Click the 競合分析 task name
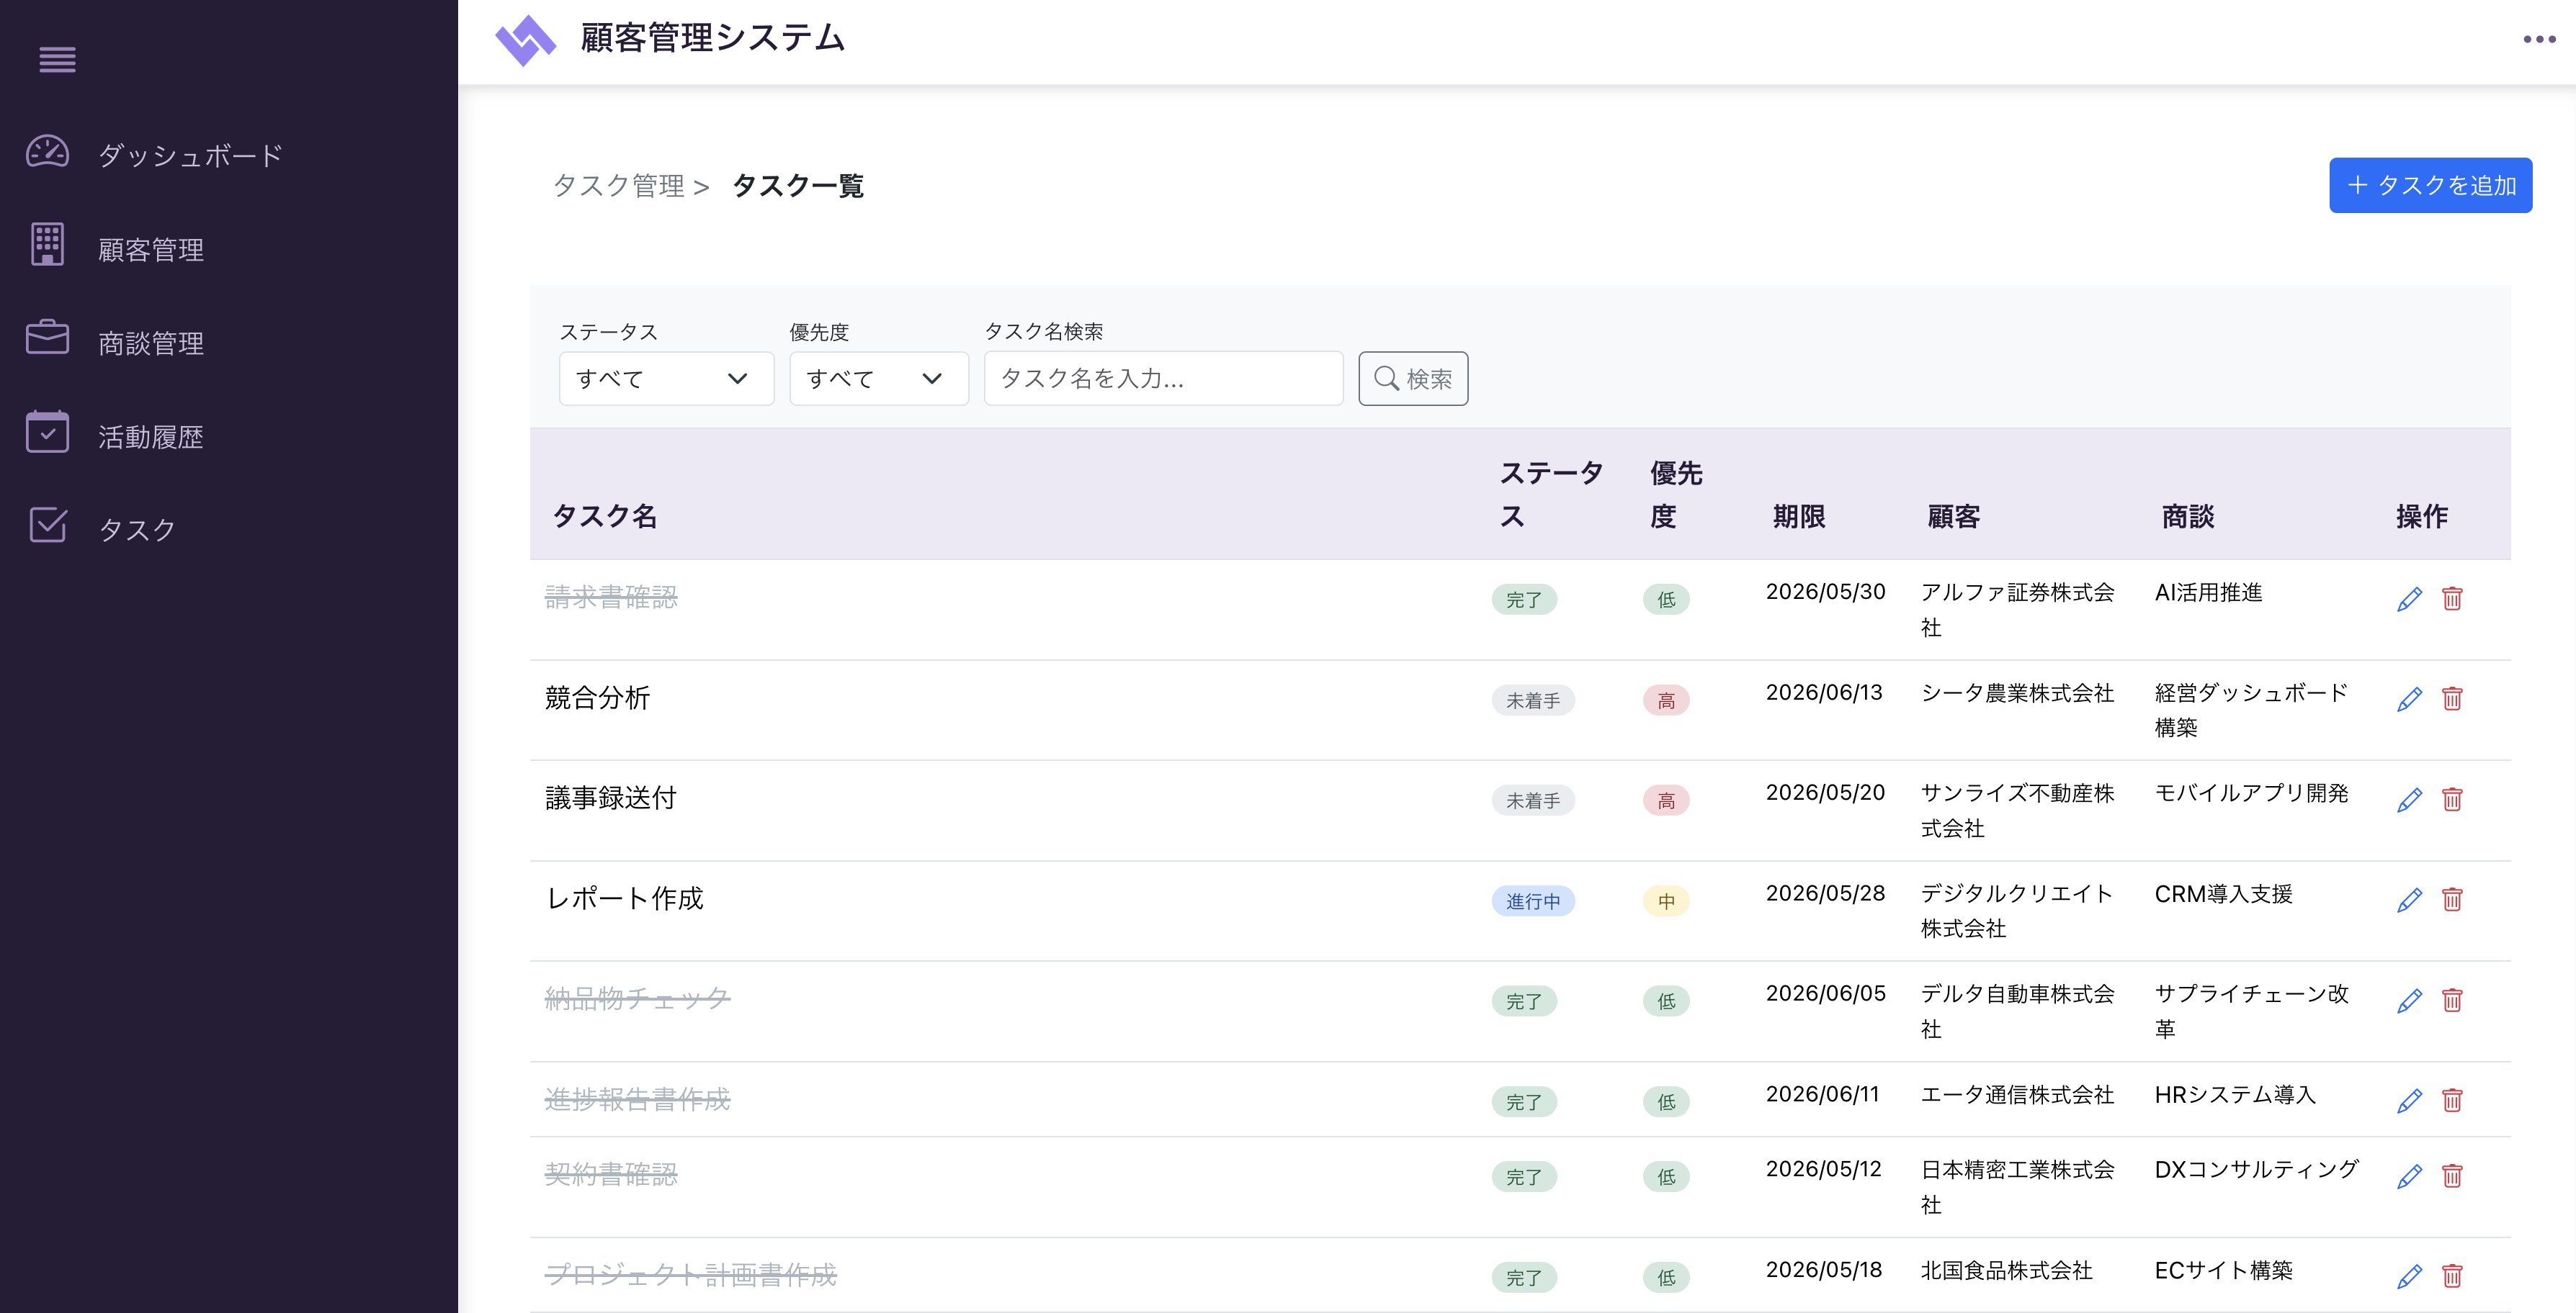This screenshot has height=1313, width=2576. point(597,698)
